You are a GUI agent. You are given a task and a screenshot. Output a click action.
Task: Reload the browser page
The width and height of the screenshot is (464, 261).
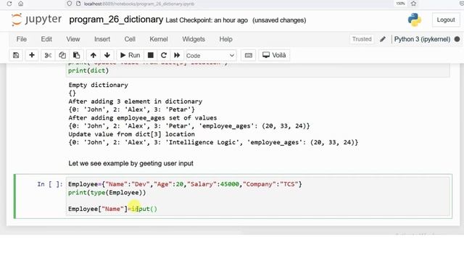pyautogui.click(x=9, y=4)
